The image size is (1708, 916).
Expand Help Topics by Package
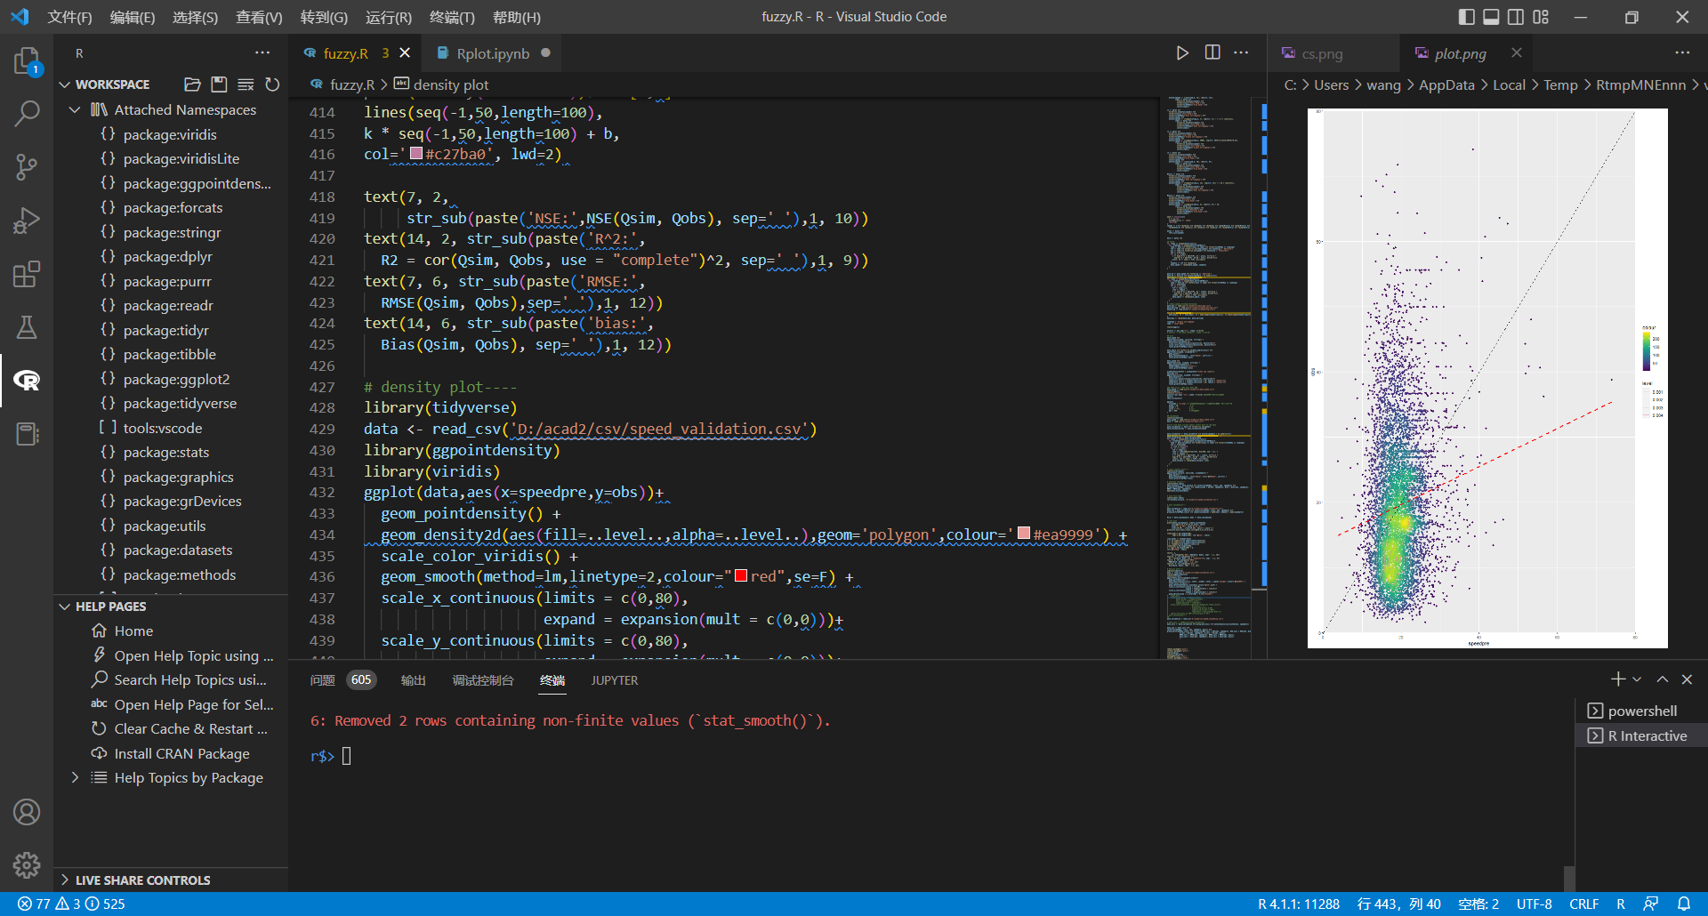(x=76, y=777)
